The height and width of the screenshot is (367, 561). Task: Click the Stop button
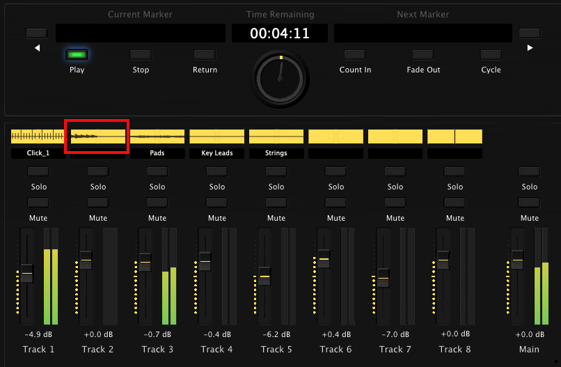coord(141,55)
